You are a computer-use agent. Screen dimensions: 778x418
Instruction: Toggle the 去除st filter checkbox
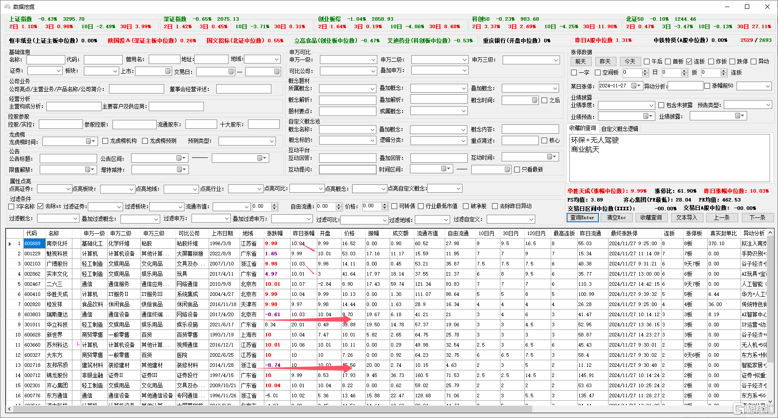click(41, 206)
